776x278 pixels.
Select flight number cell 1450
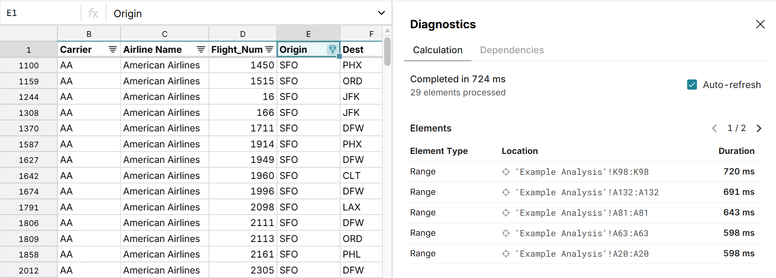coord(243,66)
